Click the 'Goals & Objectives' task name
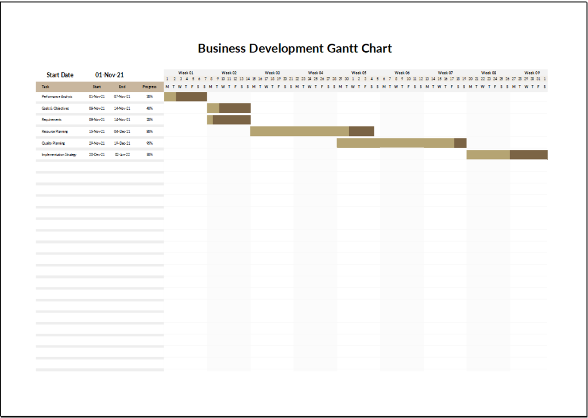Image resolution: width=588 pixels, height=418 pixels. click(x=57, y=108)
